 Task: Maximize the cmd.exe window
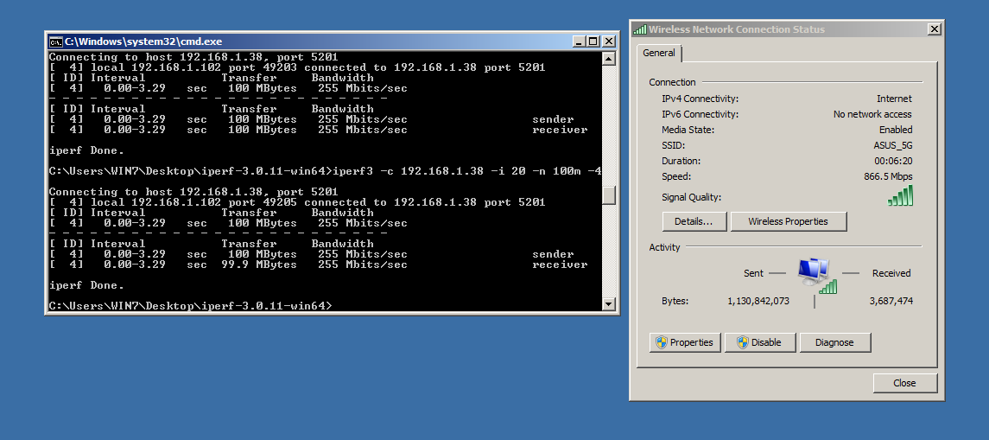[x=593, y=41]
